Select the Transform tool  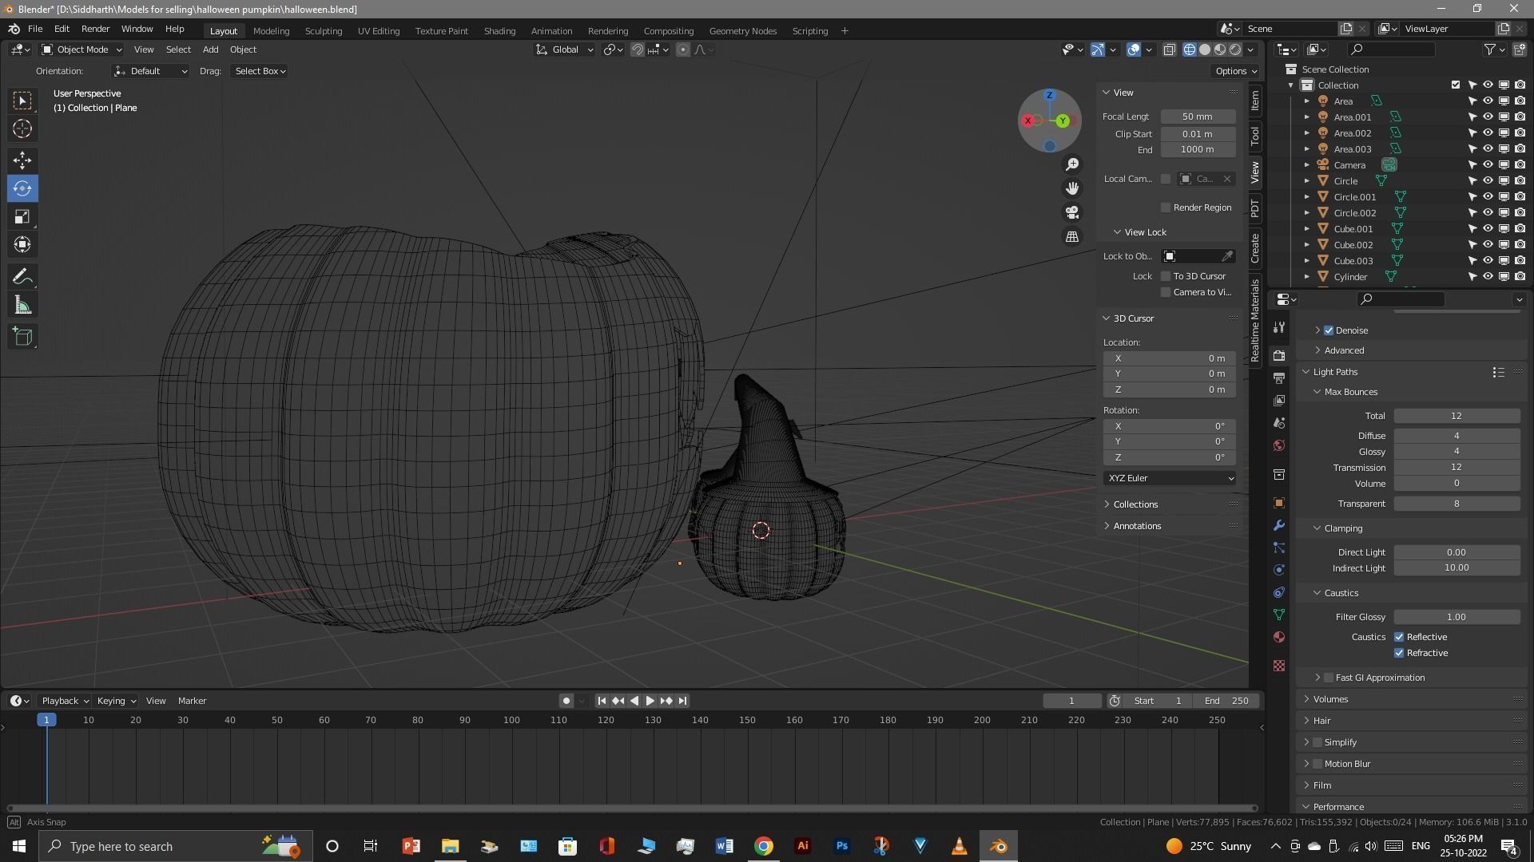(22, 244)
